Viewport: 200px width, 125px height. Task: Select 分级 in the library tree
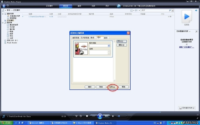11,38
